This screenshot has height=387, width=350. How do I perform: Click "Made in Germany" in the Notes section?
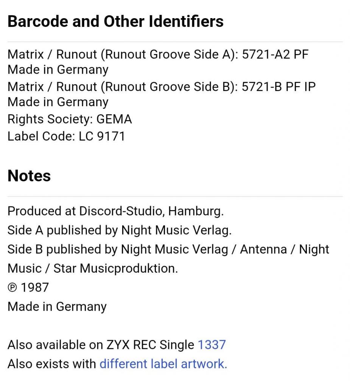pyautogui.click(x=57, y=307)
